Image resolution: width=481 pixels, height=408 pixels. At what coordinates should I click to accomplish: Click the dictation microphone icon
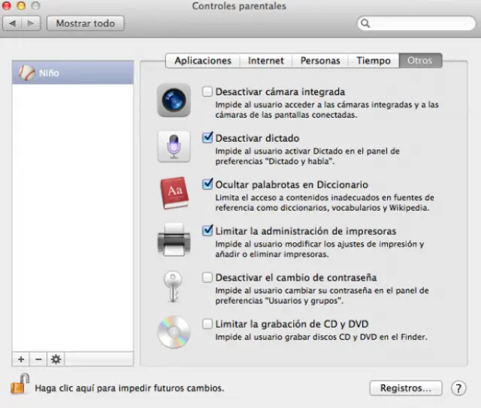tap(174, 146)
